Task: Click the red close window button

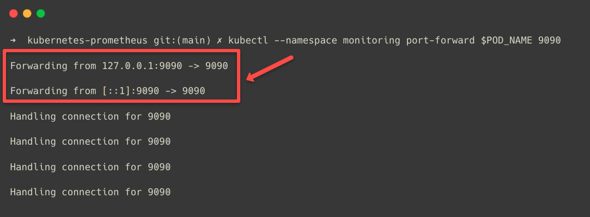Action: (14, 14)
